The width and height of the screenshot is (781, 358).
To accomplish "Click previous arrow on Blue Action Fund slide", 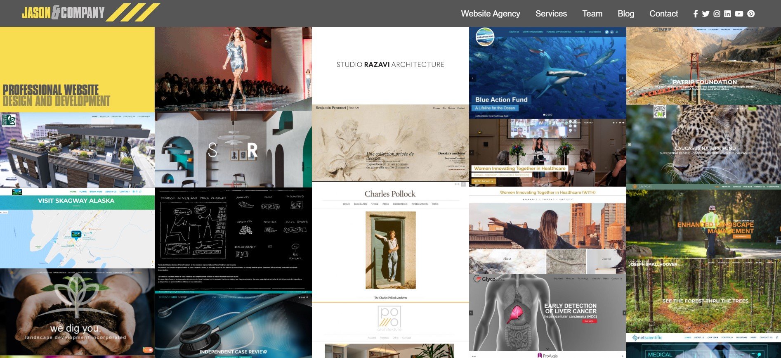I will (473, 78).
